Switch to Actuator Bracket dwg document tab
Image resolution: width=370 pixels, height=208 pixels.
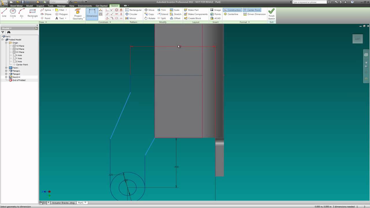[x=63, y=203]
